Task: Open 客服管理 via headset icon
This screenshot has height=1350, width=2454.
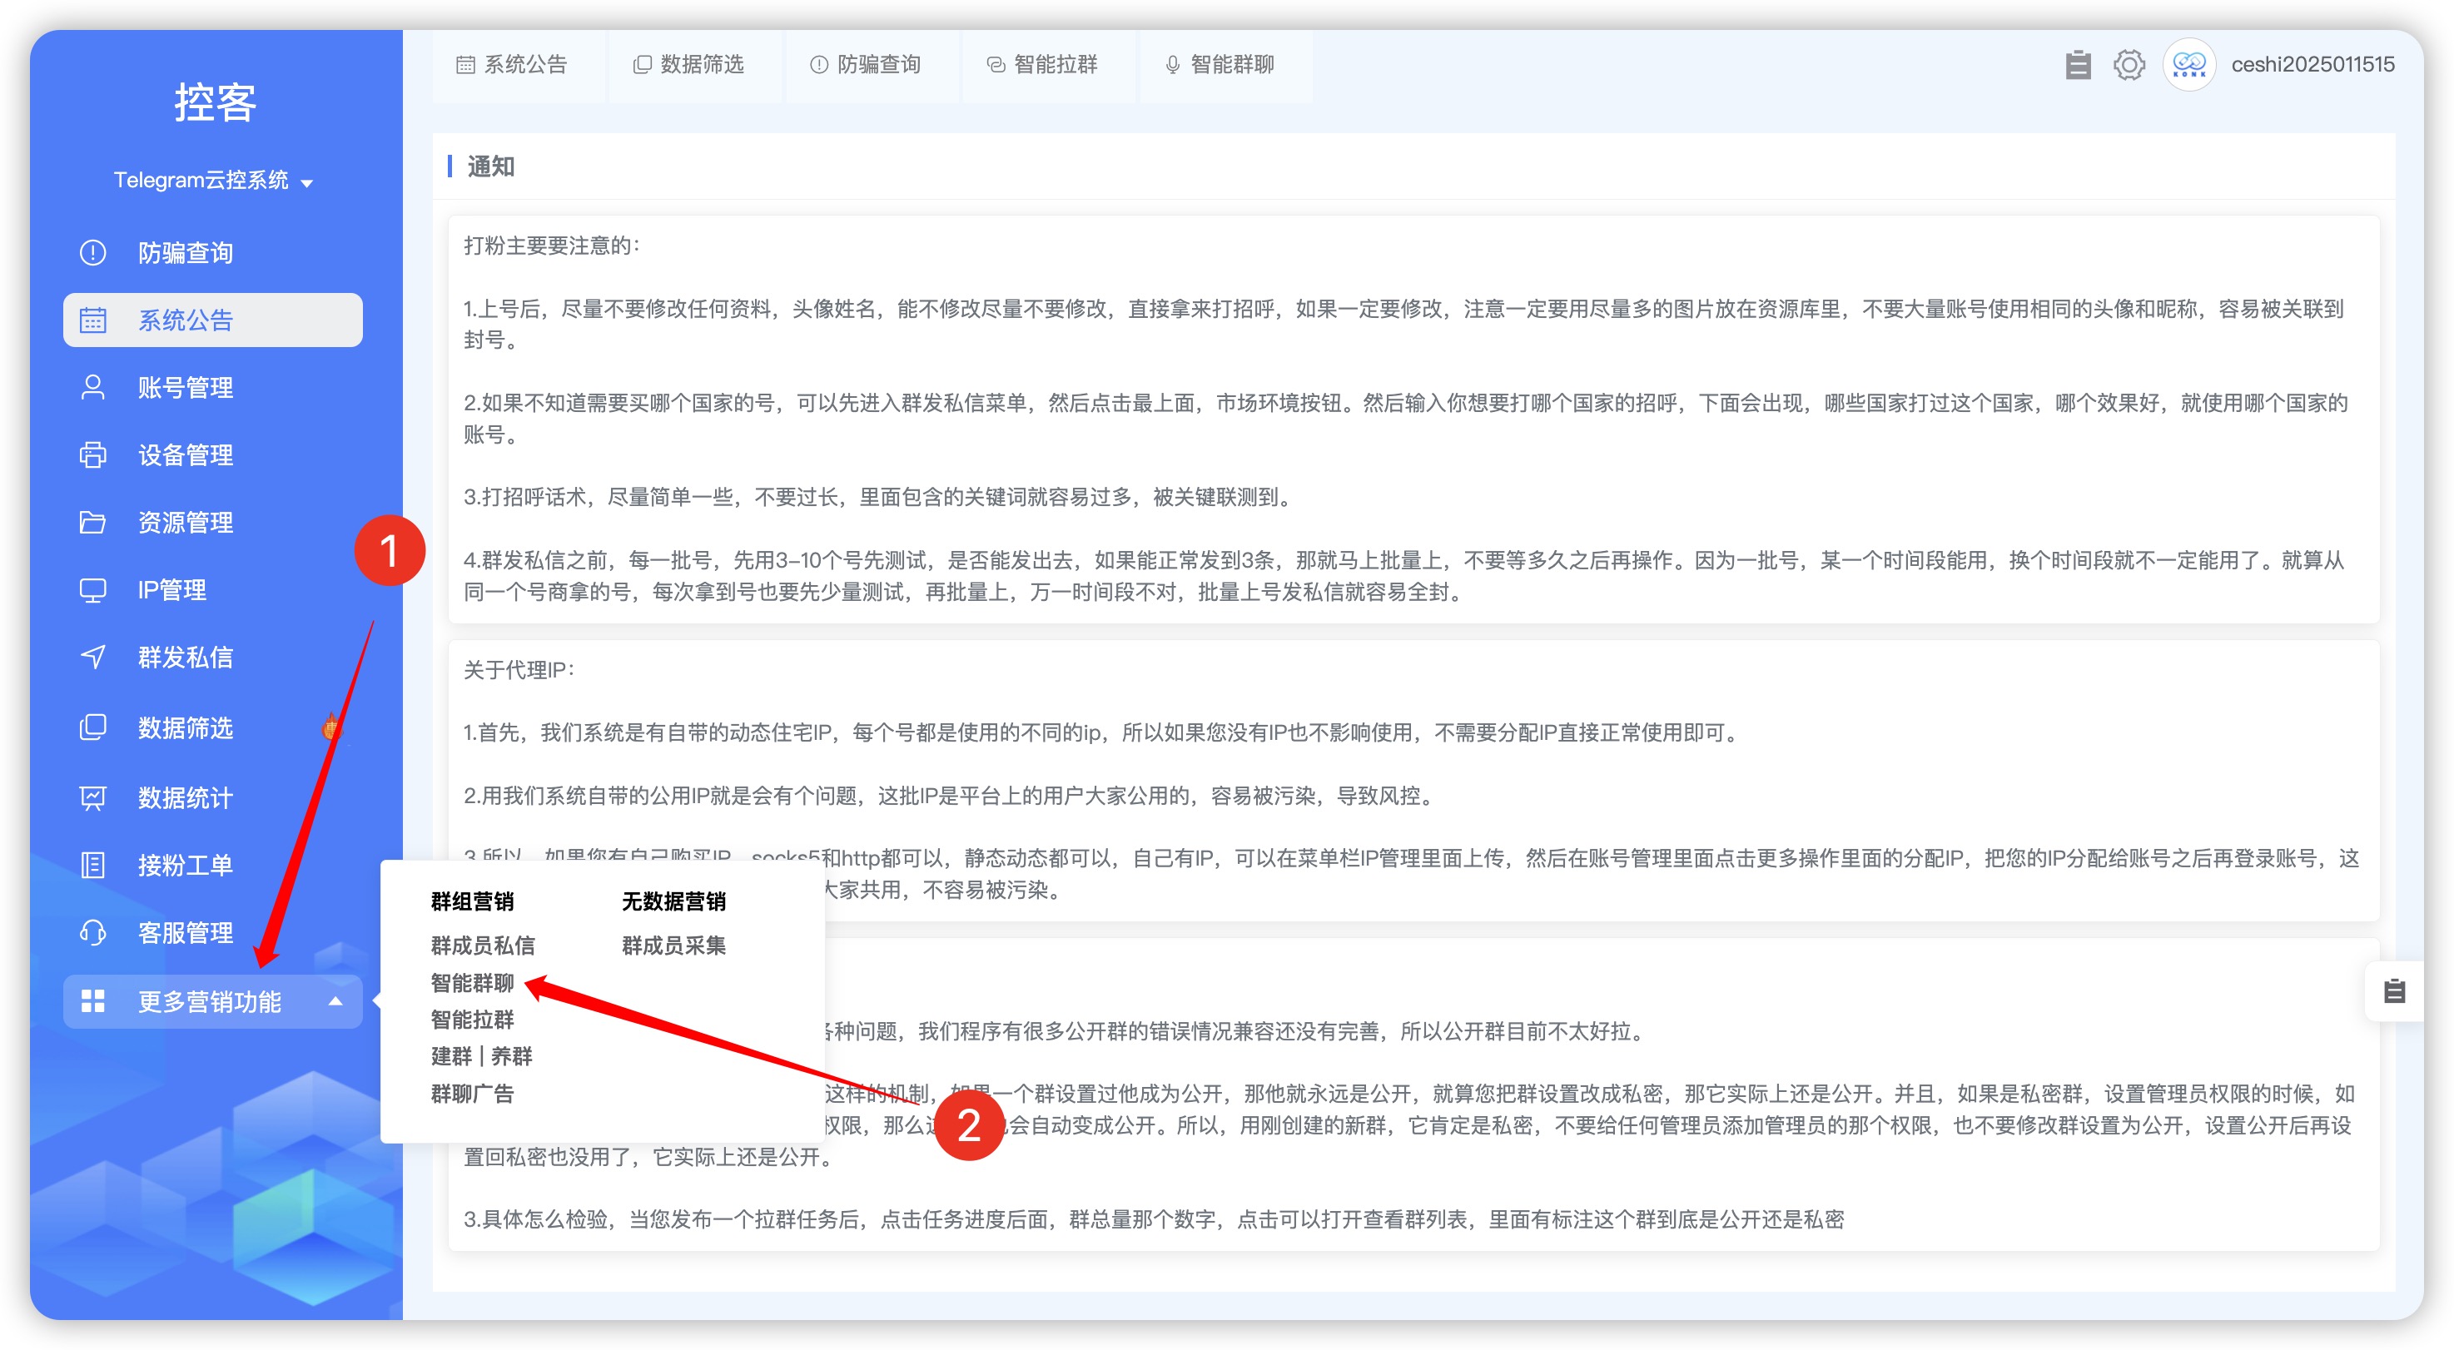Action: [92, 931]
